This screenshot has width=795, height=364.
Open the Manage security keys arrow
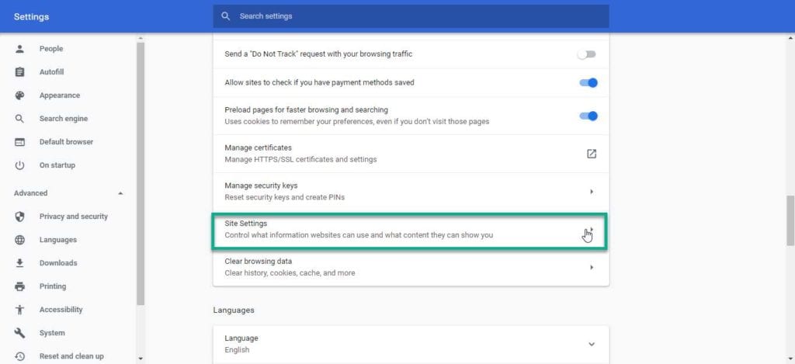click(x=592, y=192)
